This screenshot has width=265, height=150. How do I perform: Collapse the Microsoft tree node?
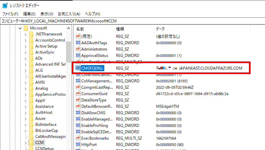point(20,28)
